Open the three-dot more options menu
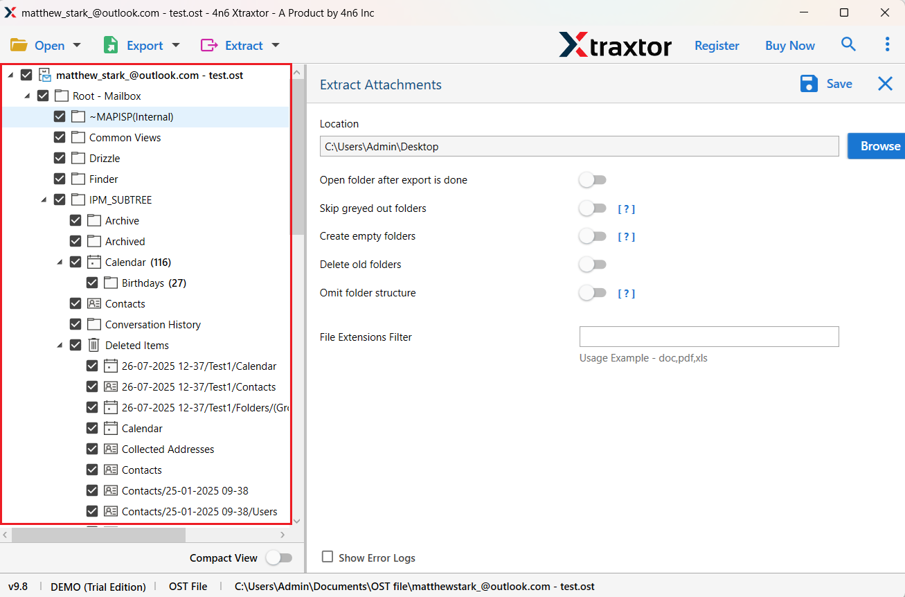905x597 pixels. point(887,44)
